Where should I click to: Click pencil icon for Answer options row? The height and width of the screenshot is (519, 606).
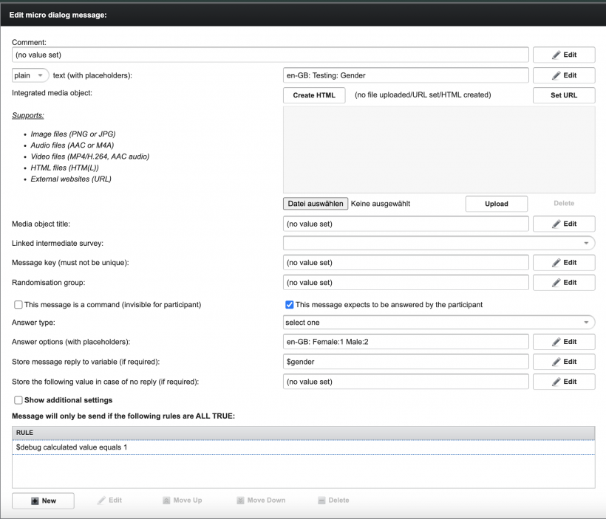[x=556, y=342]
